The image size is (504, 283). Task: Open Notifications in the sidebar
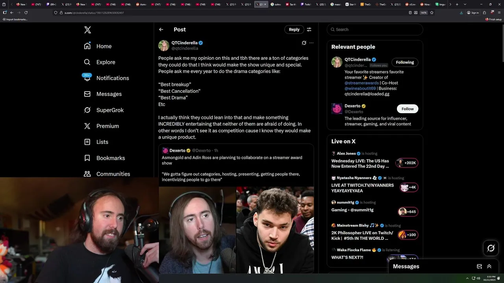pyautogui.click(x=106, y=78)
